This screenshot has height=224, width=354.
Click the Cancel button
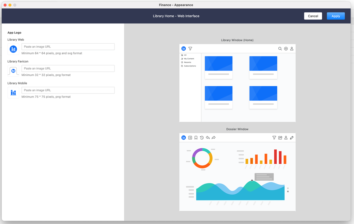coord(313,16)
